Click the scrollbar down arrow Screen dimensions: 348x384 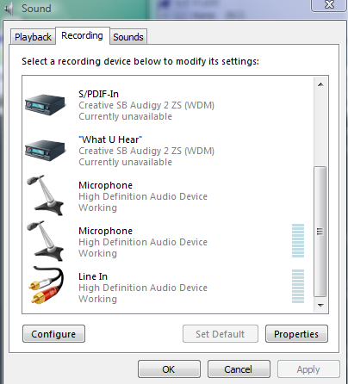pyautogui.click(x=320, y=306)
